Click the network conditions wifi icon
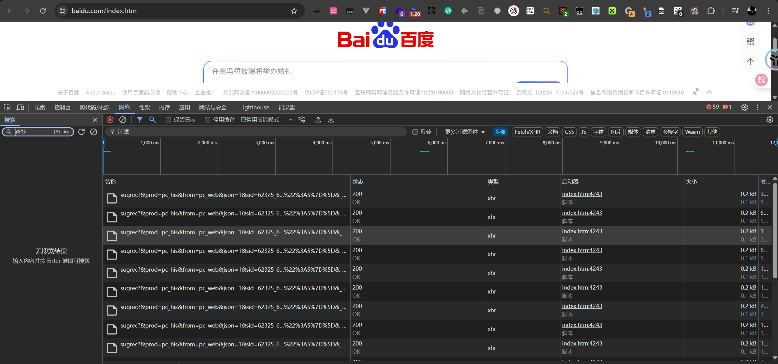Image resolution: width=778 pixels, height=364 pixels. (x=302, y=120)
